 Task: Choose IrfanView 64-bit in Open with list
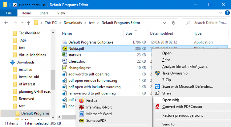(99, 107)
